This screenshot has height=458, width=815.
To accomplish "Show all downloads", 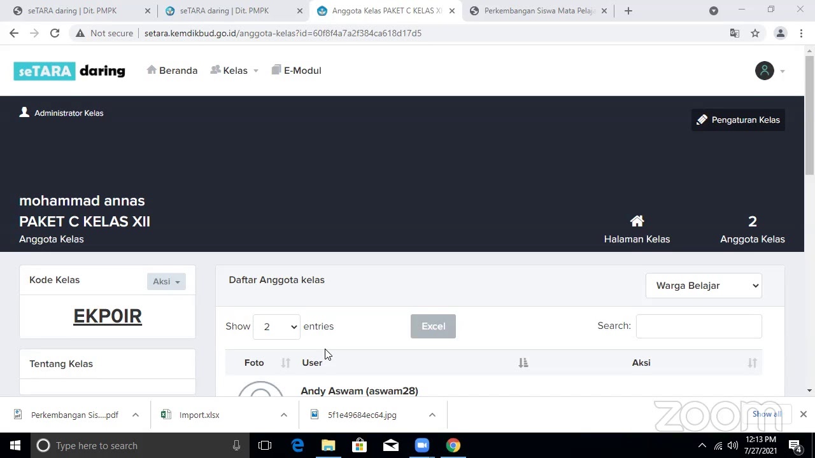I will 767,414.
